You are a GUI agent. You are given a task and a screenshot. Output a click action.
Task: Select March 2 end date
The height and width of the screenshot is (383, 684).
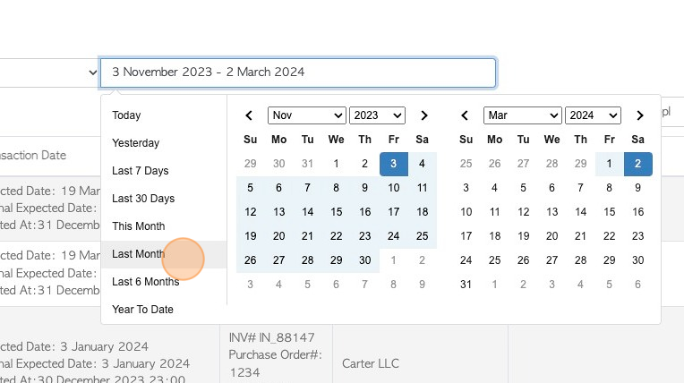[637, 164]
